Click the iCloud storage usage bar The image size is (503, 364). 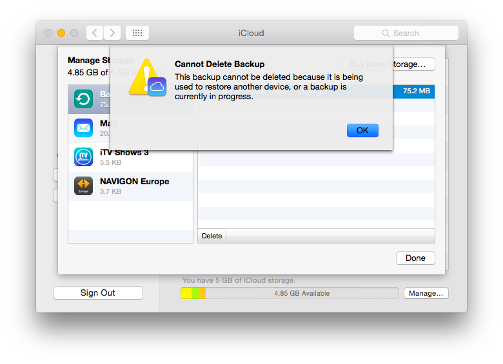(290, 293)
